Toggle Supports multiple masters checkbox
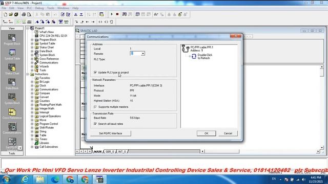 click(95, 107)
